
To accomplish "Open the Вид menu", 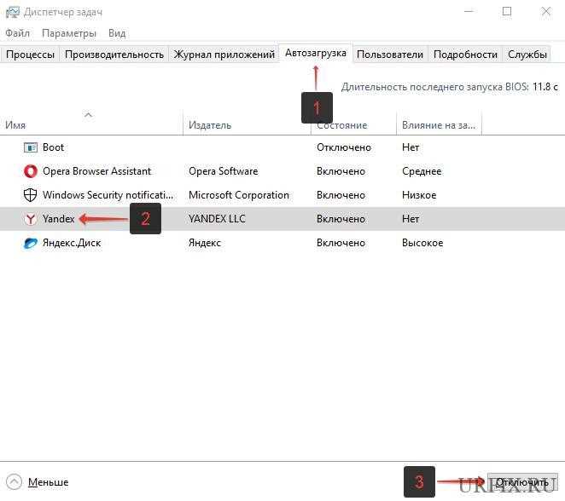I will [x=117, y=33].
